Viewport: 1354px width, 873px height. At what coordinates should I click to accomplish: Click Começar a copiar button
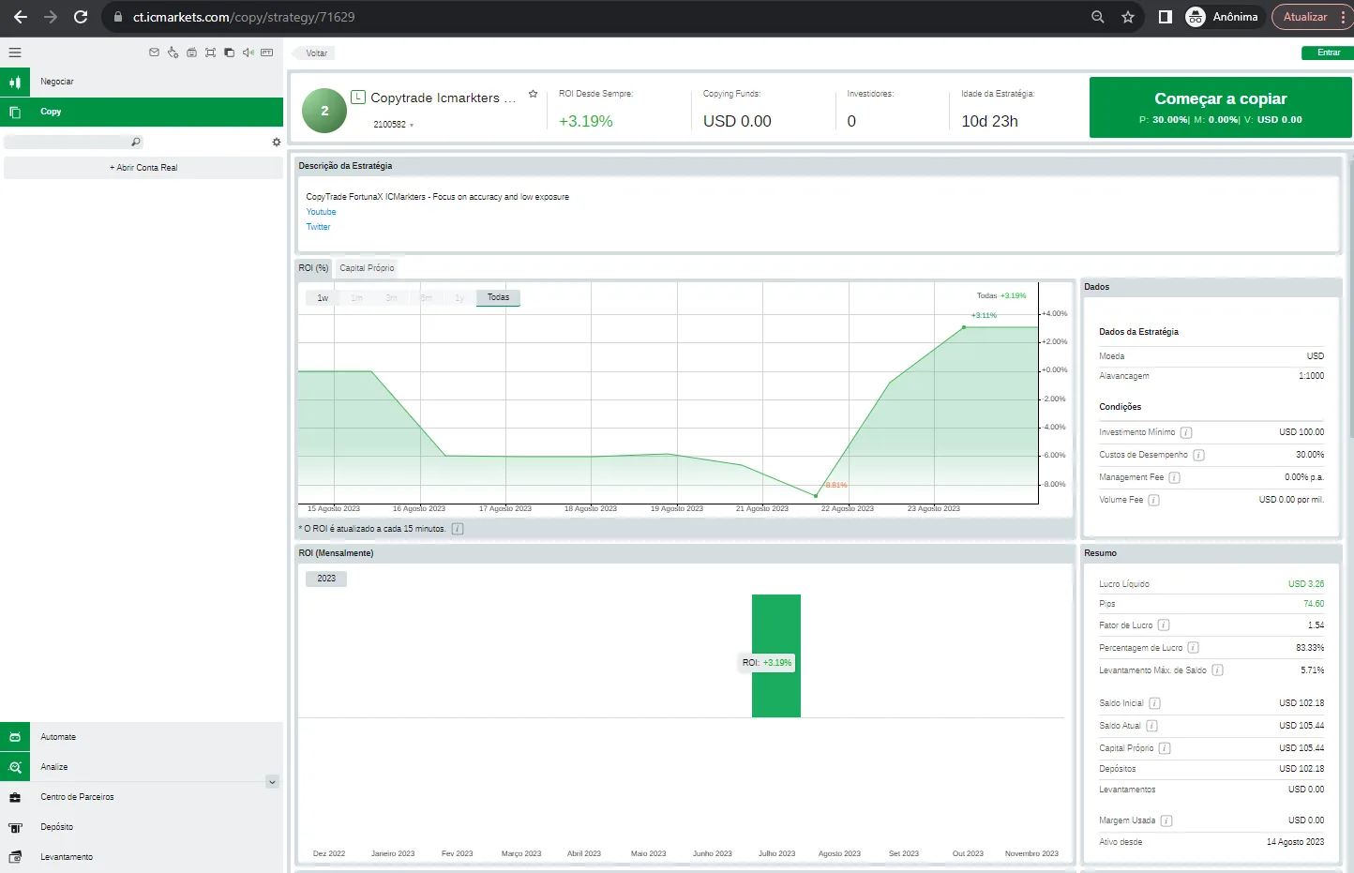pos(1220,108)
